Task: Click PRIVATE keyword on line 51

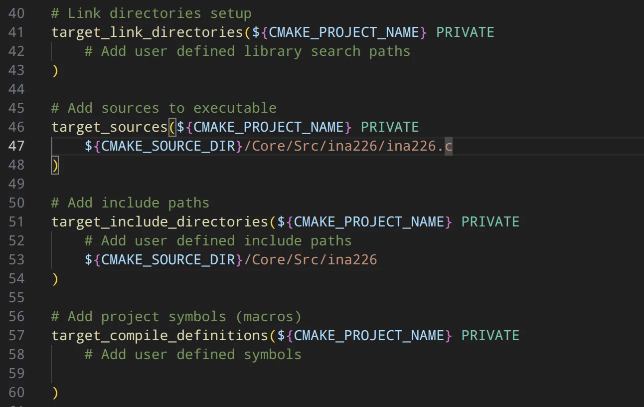Action: click(x=490, y=221)
